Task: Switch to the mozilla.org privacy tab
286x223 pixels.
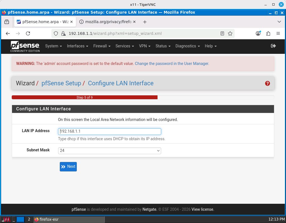Action: tap(108, 22)
